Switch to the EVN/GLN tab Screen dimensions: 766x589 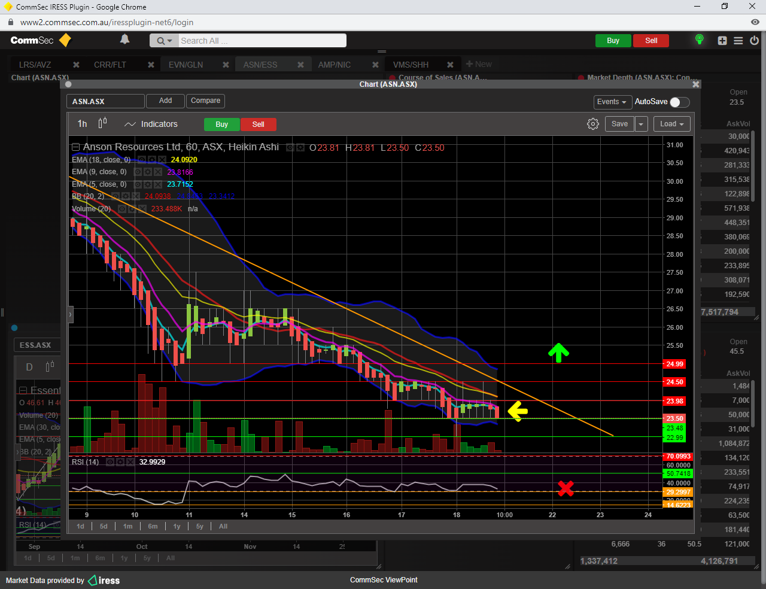(186, 65)
